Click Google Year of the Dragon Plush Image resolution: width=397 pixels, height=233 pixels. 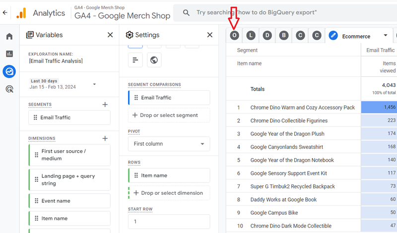287,134
